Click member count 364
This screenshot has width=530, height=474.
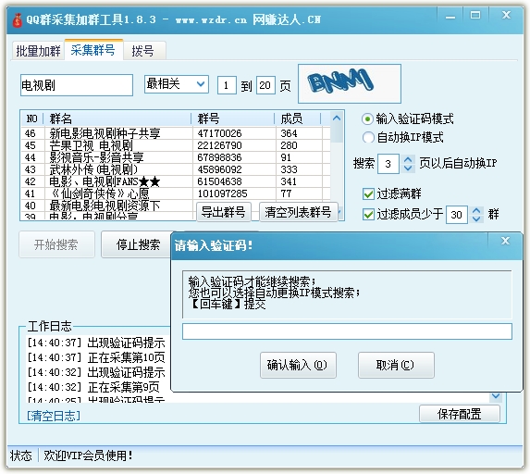point(289,133)
